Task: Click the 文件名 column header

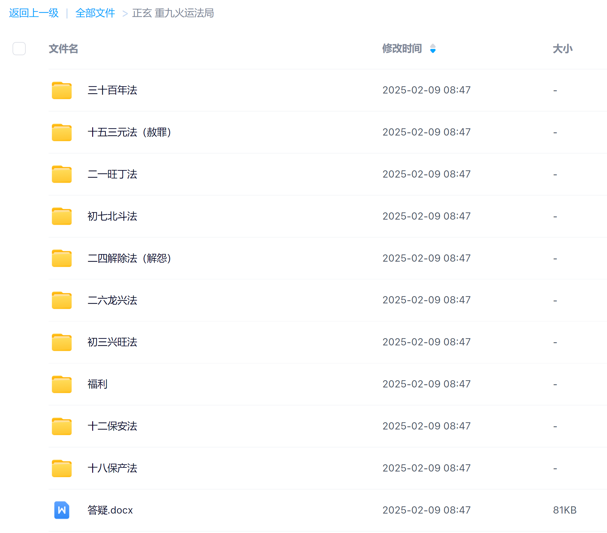Action: click(63, 49)
